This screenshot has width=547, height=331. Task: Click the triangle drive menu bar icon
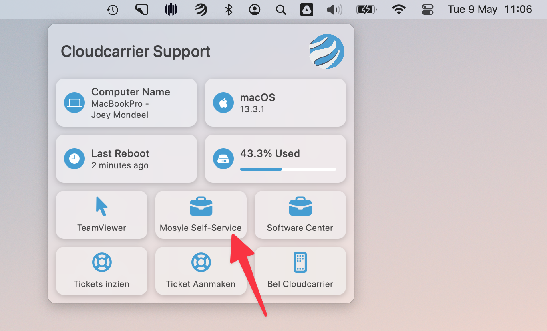307,10
